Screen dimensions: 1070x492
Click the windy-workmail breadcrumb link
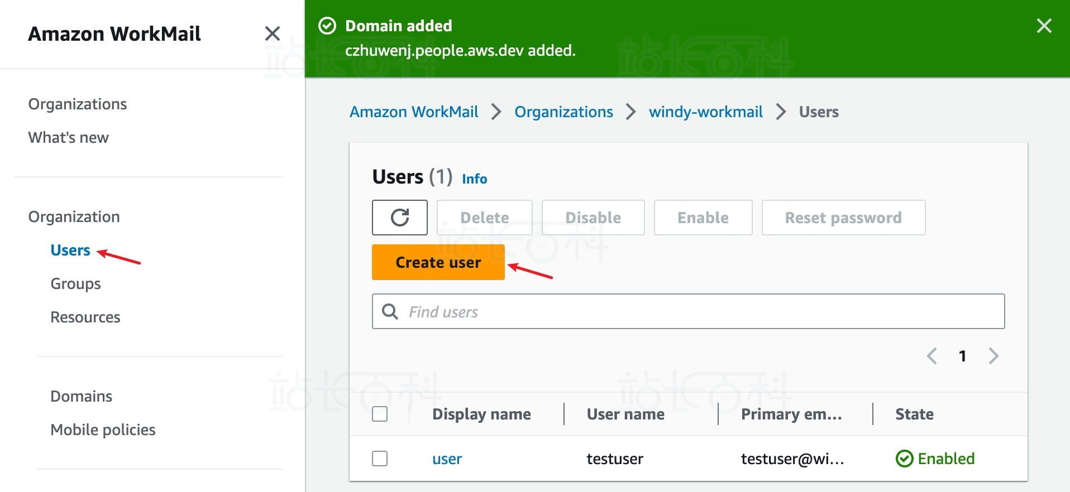pos(705,112)
